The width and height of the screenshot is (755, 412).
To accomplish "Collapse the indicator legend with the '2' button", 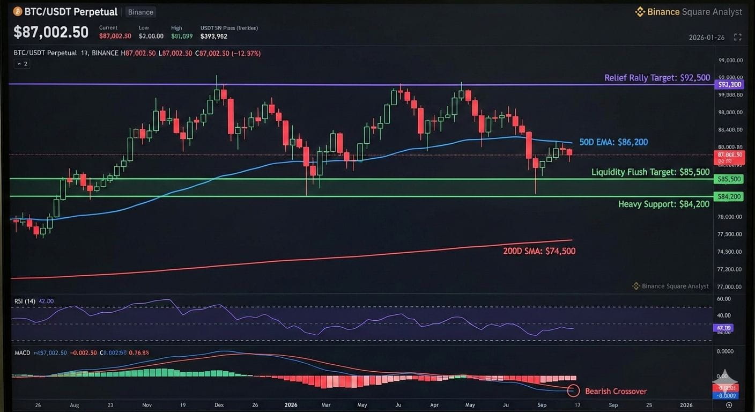I will [22, 64].
